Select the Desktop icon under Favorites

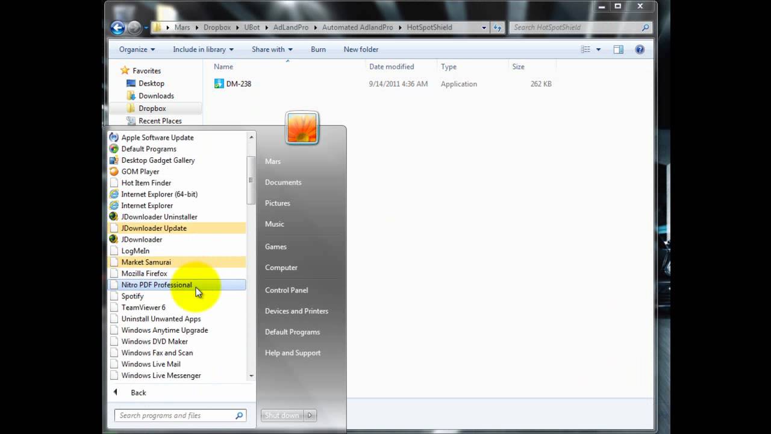click(131, 83)
